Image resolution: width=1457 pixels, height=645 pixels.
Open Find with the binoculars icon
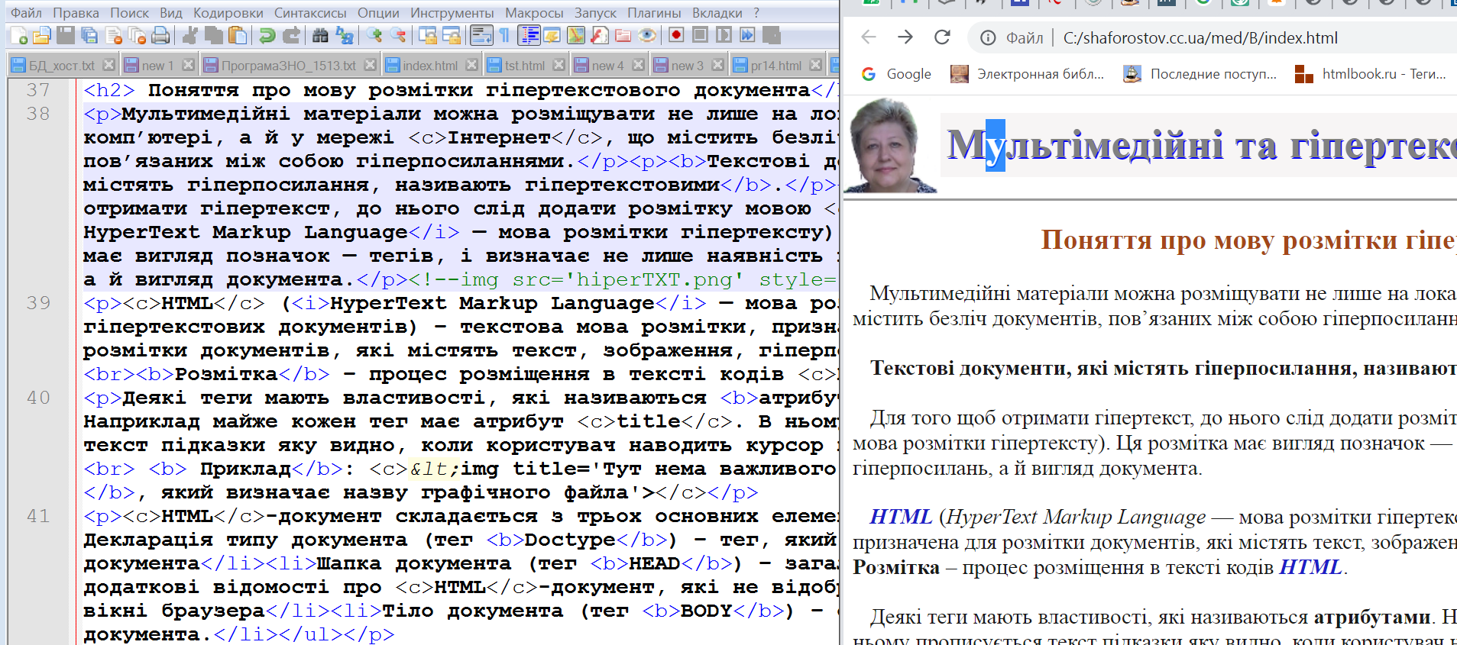[320, 35]
